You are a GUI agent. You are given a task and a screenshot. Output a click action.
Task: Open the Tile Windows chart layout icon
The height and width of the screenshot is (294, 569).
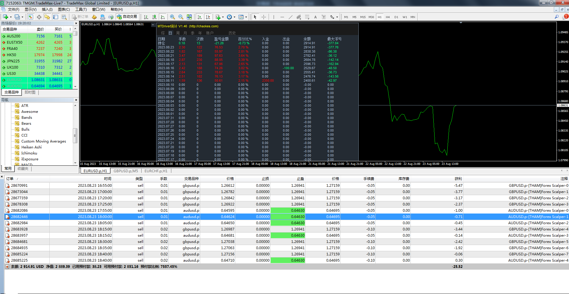point(189,17)
